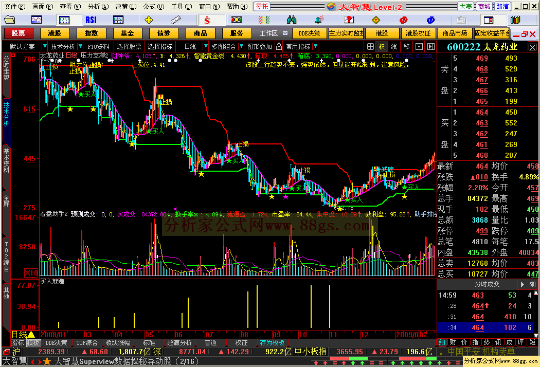Click the previous news red arrow in ticker
The height and width of the screenshot is (367, 540).
(x=33, y=362)
